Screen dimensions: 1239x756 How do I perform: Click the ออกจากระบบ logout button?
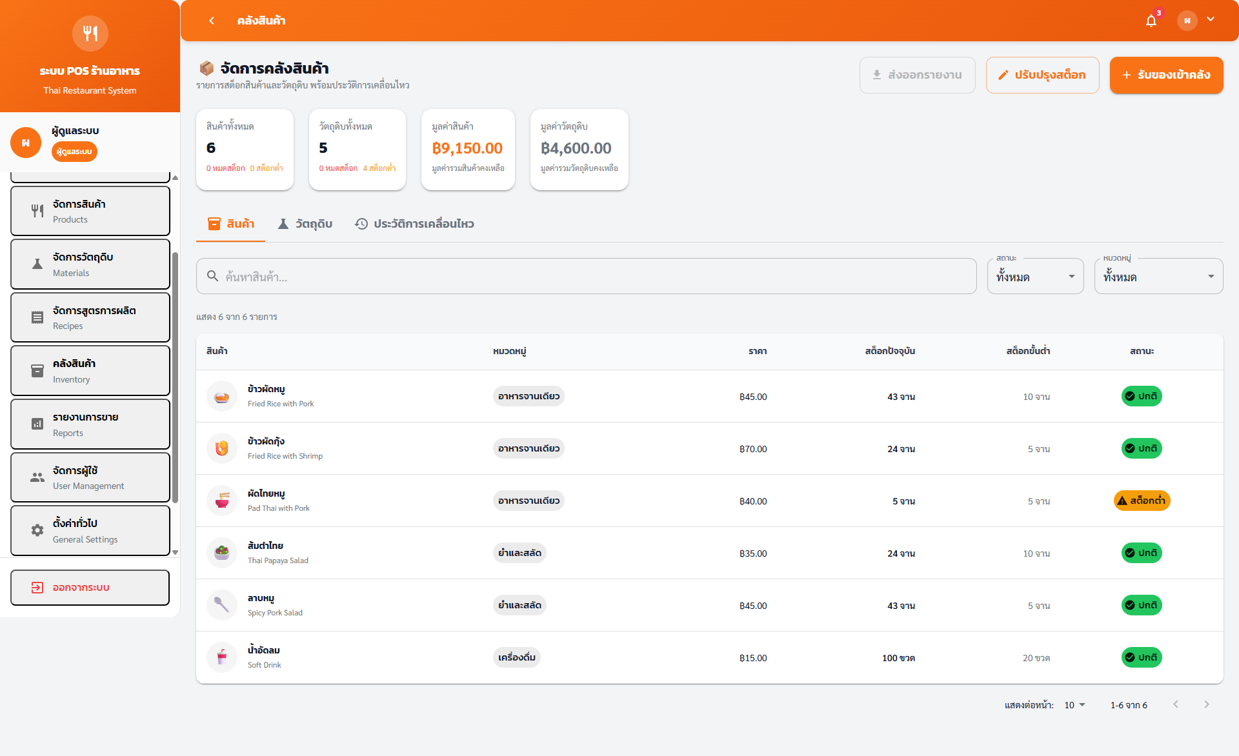(90, 588)
